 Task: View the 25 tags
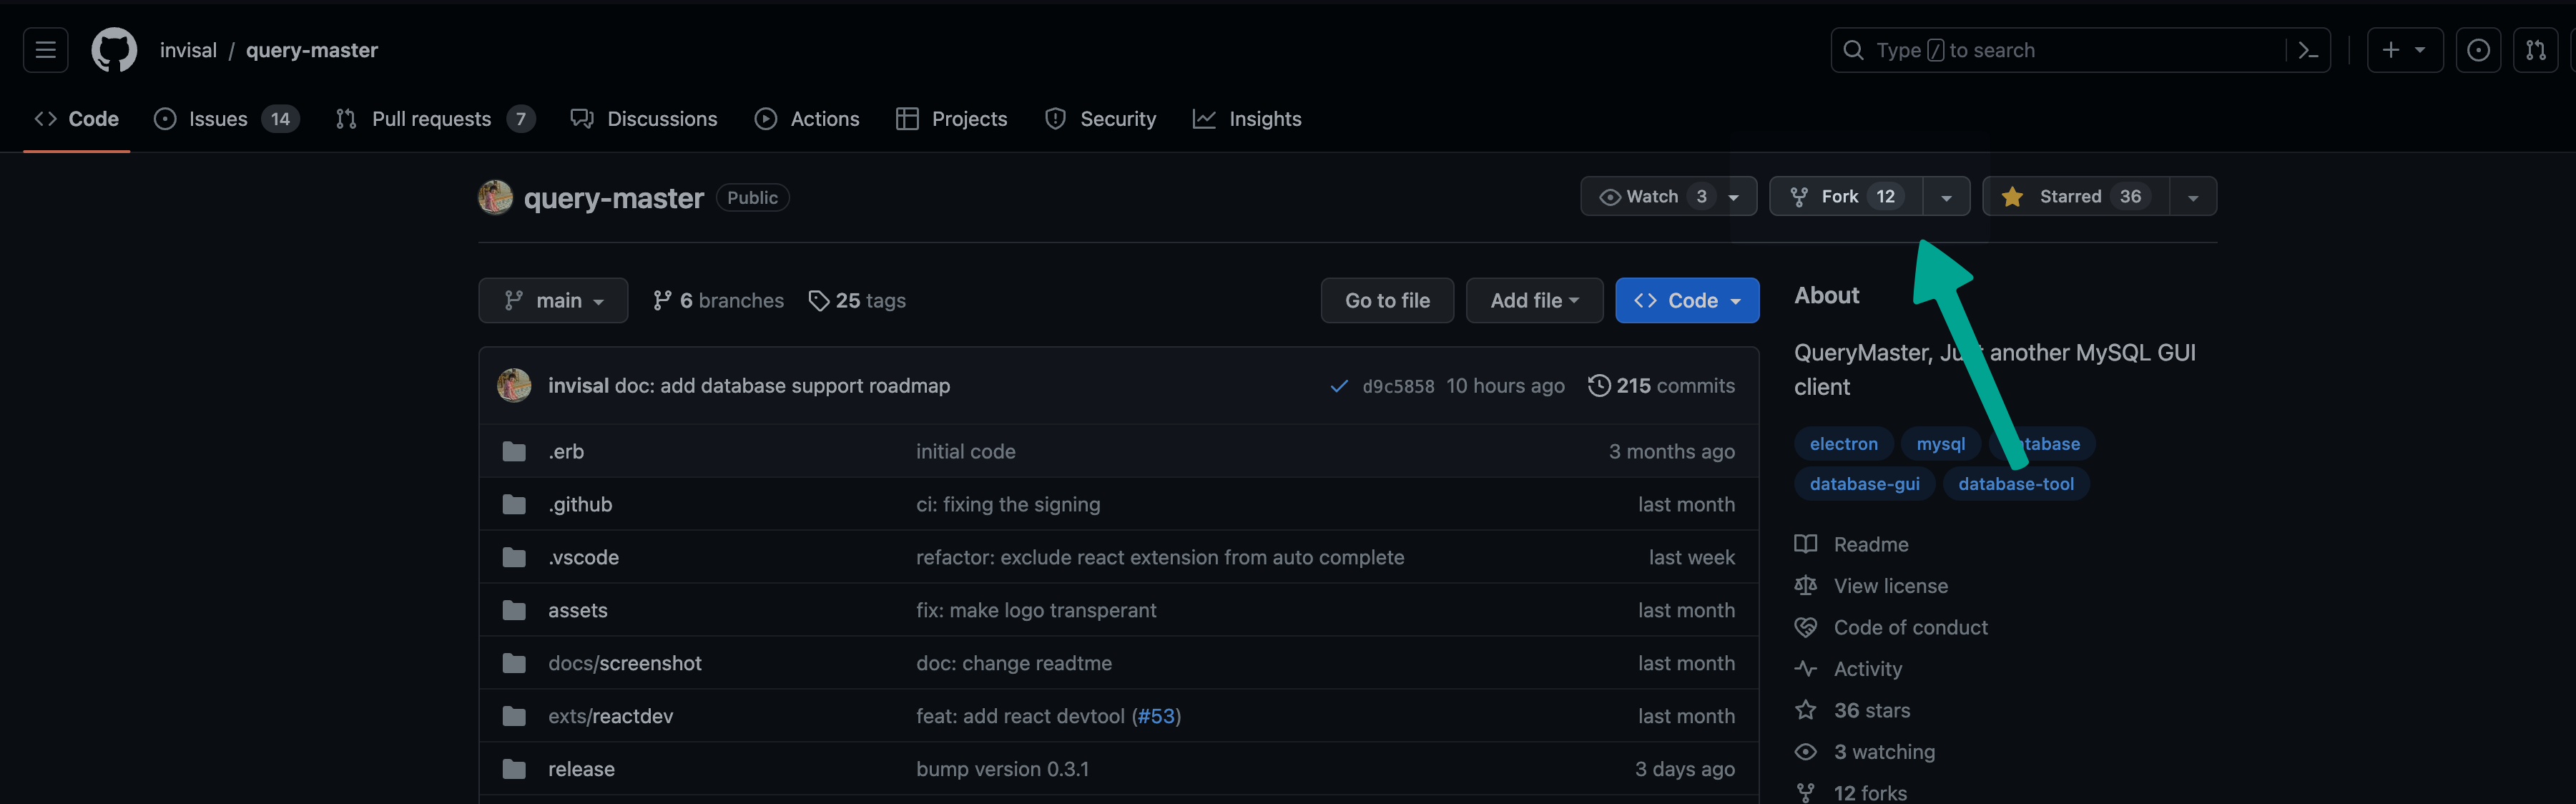(x=857, y=300)
